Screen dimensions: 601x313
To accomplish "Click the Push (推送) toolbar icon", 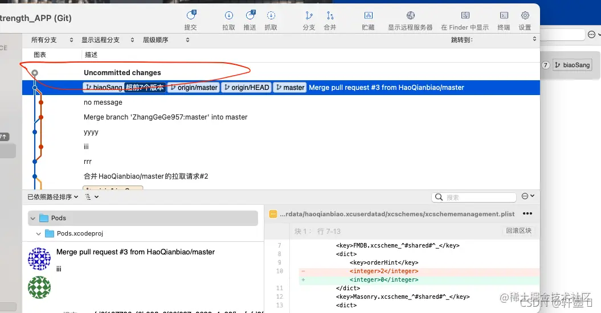I will pyautogui.click(x=250, y=16).
